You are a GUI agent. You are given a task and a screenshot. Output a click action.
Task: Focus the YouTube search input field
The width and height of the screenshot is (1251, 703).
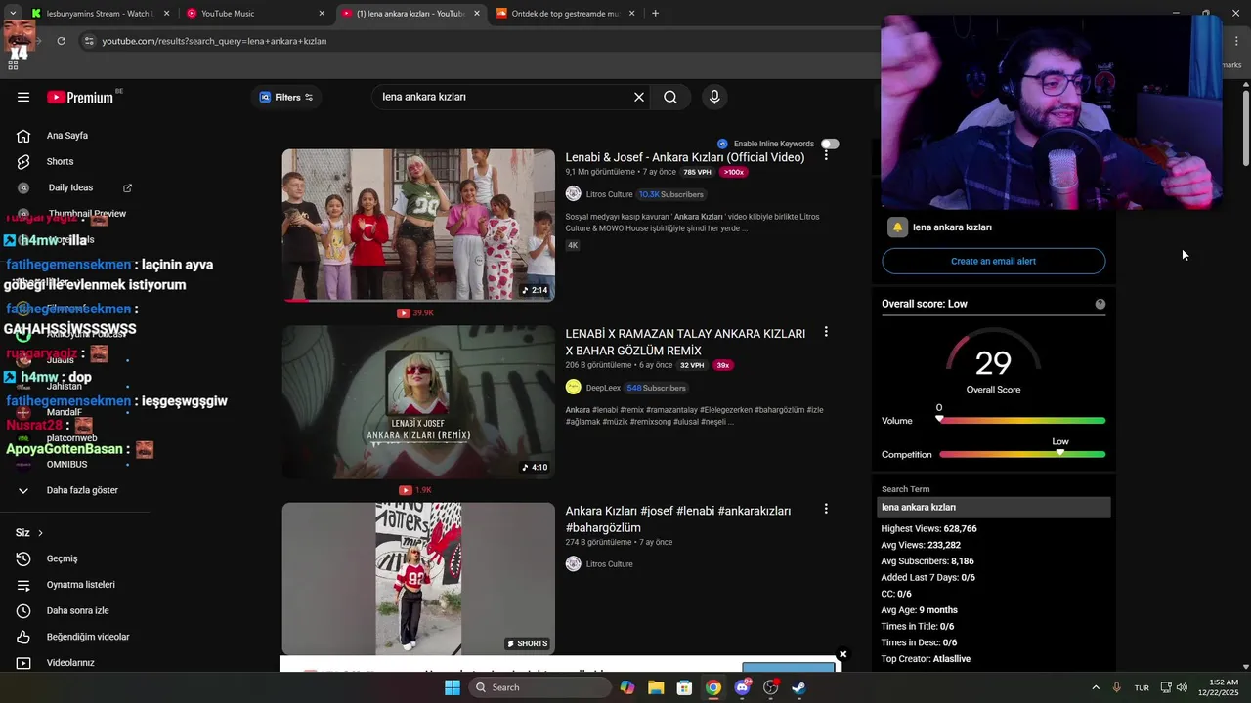[x=503, y=97]
